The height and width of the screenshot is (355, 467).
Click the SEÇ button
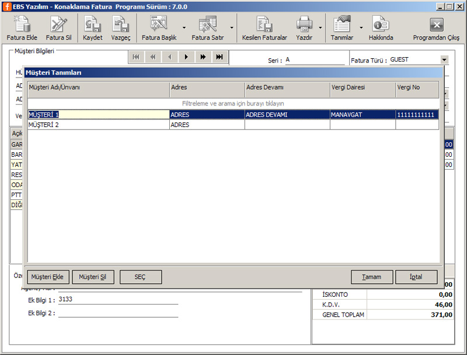141,277
